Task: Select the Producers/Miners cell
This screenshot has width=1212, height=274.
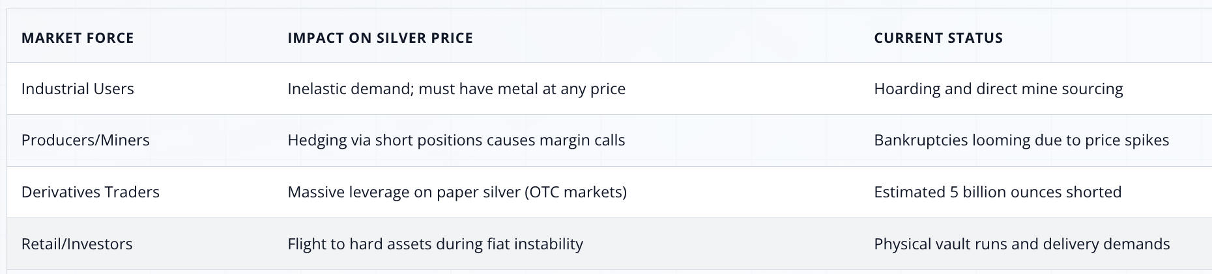Action: tap(85, 140)
